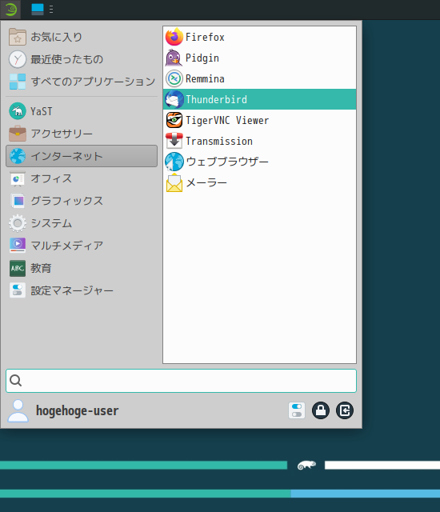Viewport: 440px width, 512px height.
Task: Click the log out icon
Action: click(345, 410)
